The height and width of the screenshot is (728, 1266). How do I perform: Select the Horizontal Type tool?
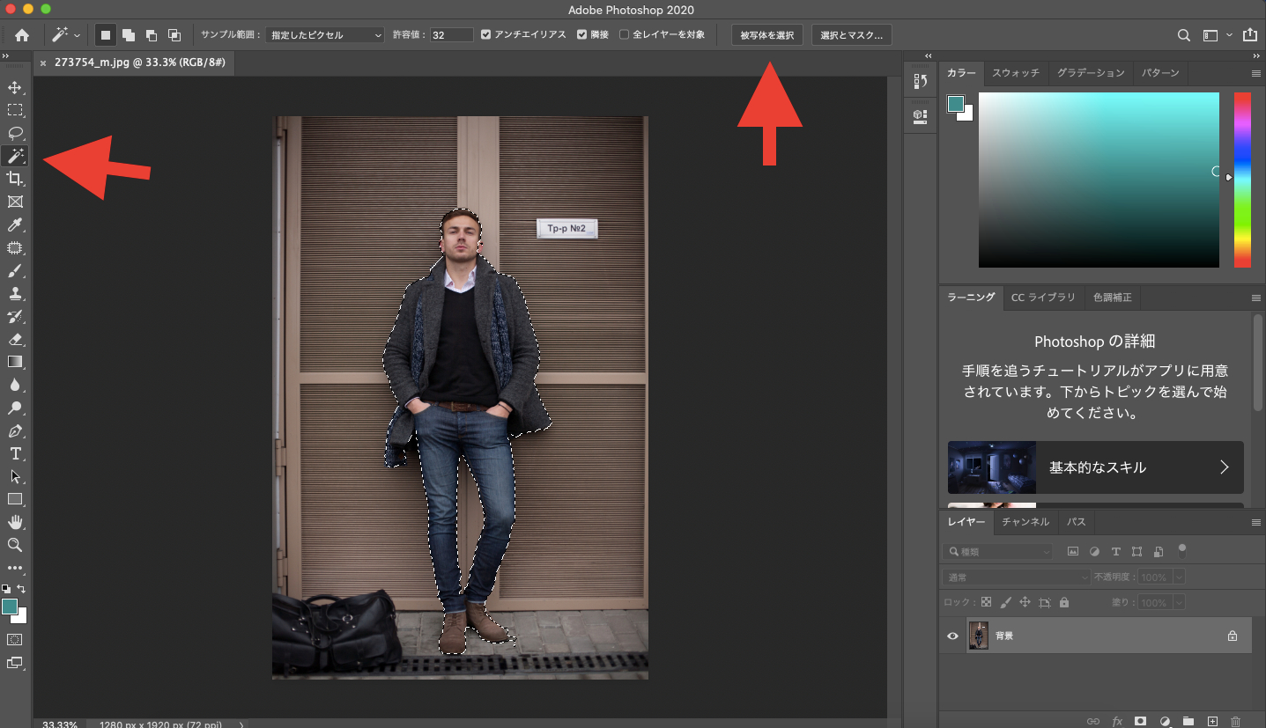tap(15, 453)
